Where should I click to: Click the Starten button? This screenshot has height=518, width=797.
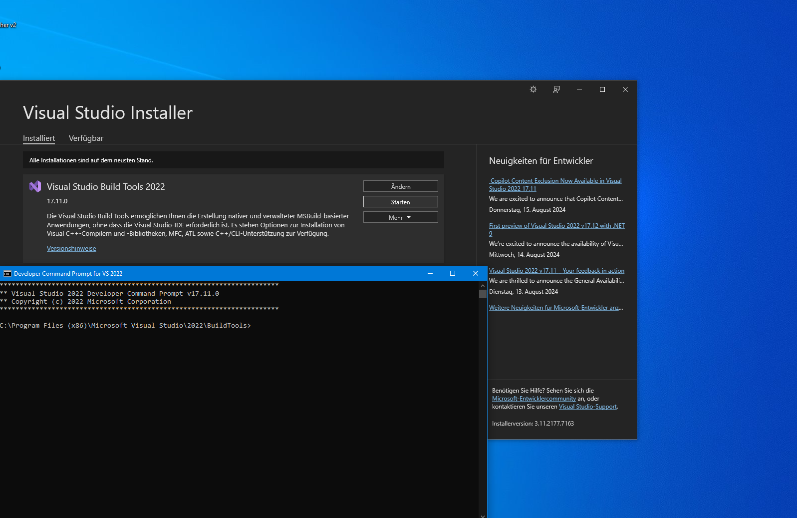401,202
